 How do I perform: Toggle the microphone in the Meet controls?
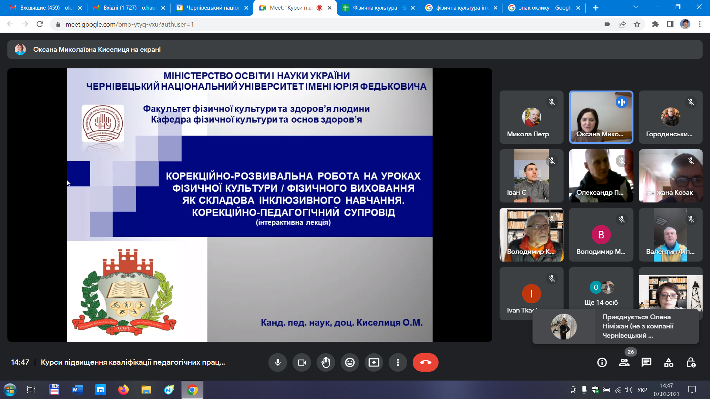click(278, 362)
